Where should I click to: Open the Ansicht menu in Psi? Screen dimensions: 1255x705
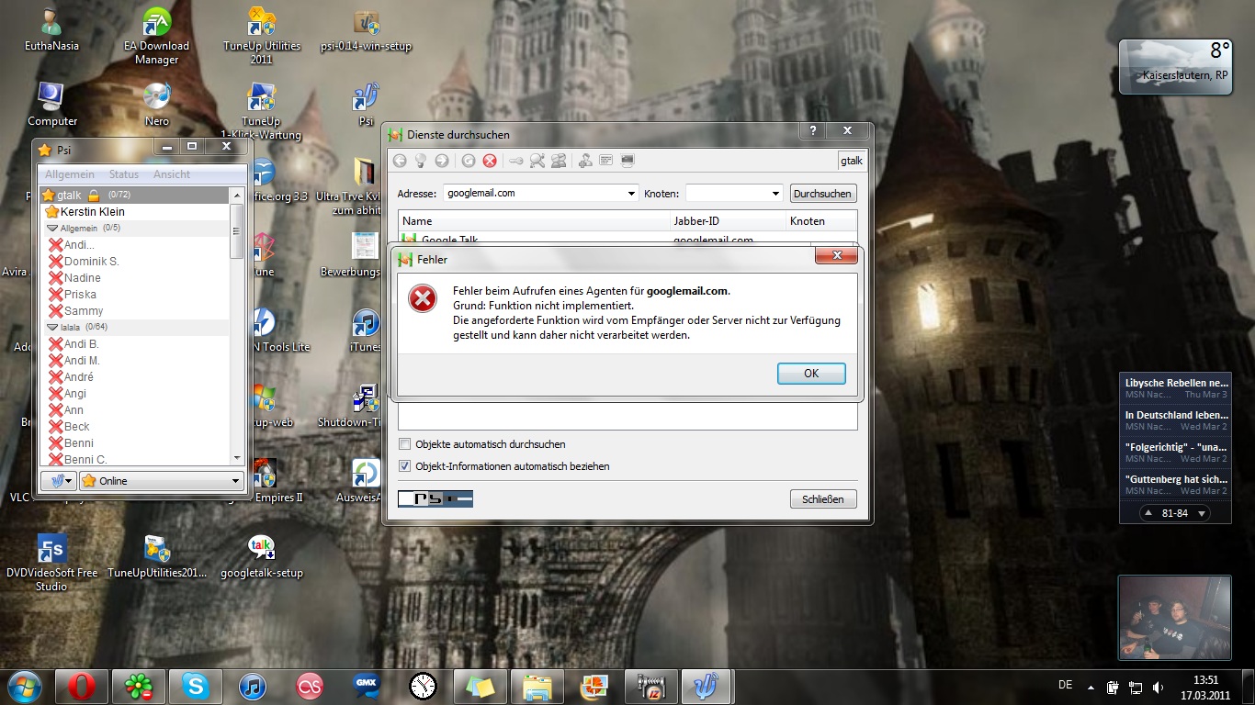172,174
